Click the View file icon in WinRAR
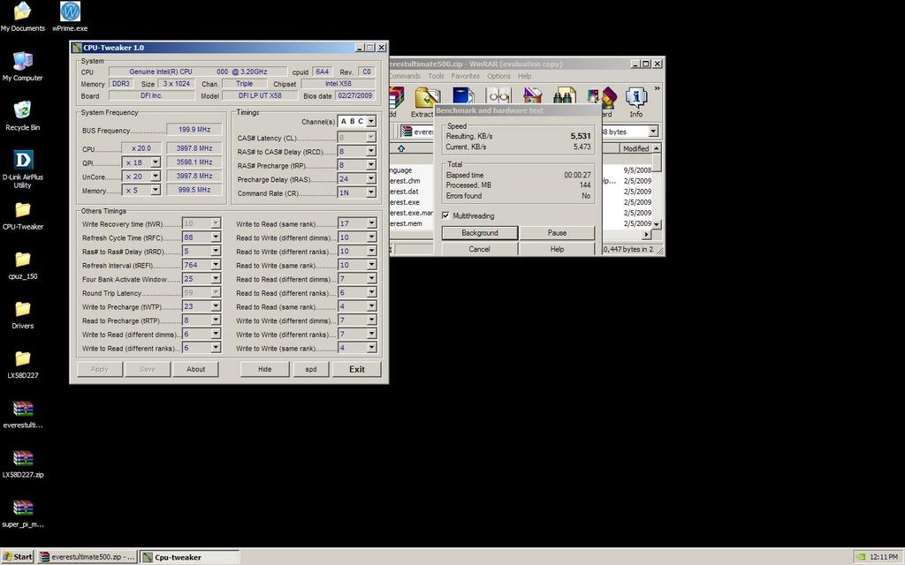 point(498,95)
